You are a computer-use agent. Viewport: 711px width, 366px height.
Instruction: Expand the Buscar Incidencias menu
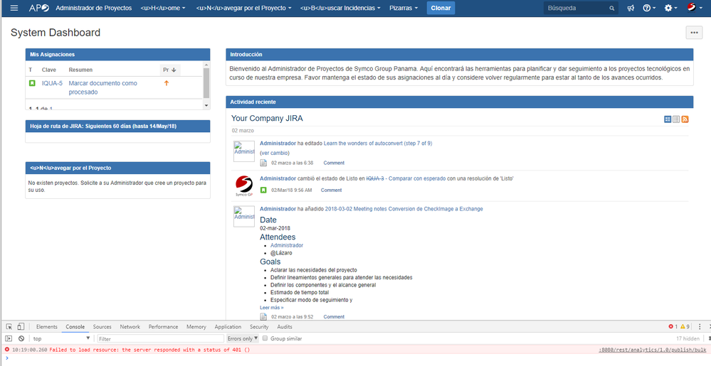coord(340,8)
